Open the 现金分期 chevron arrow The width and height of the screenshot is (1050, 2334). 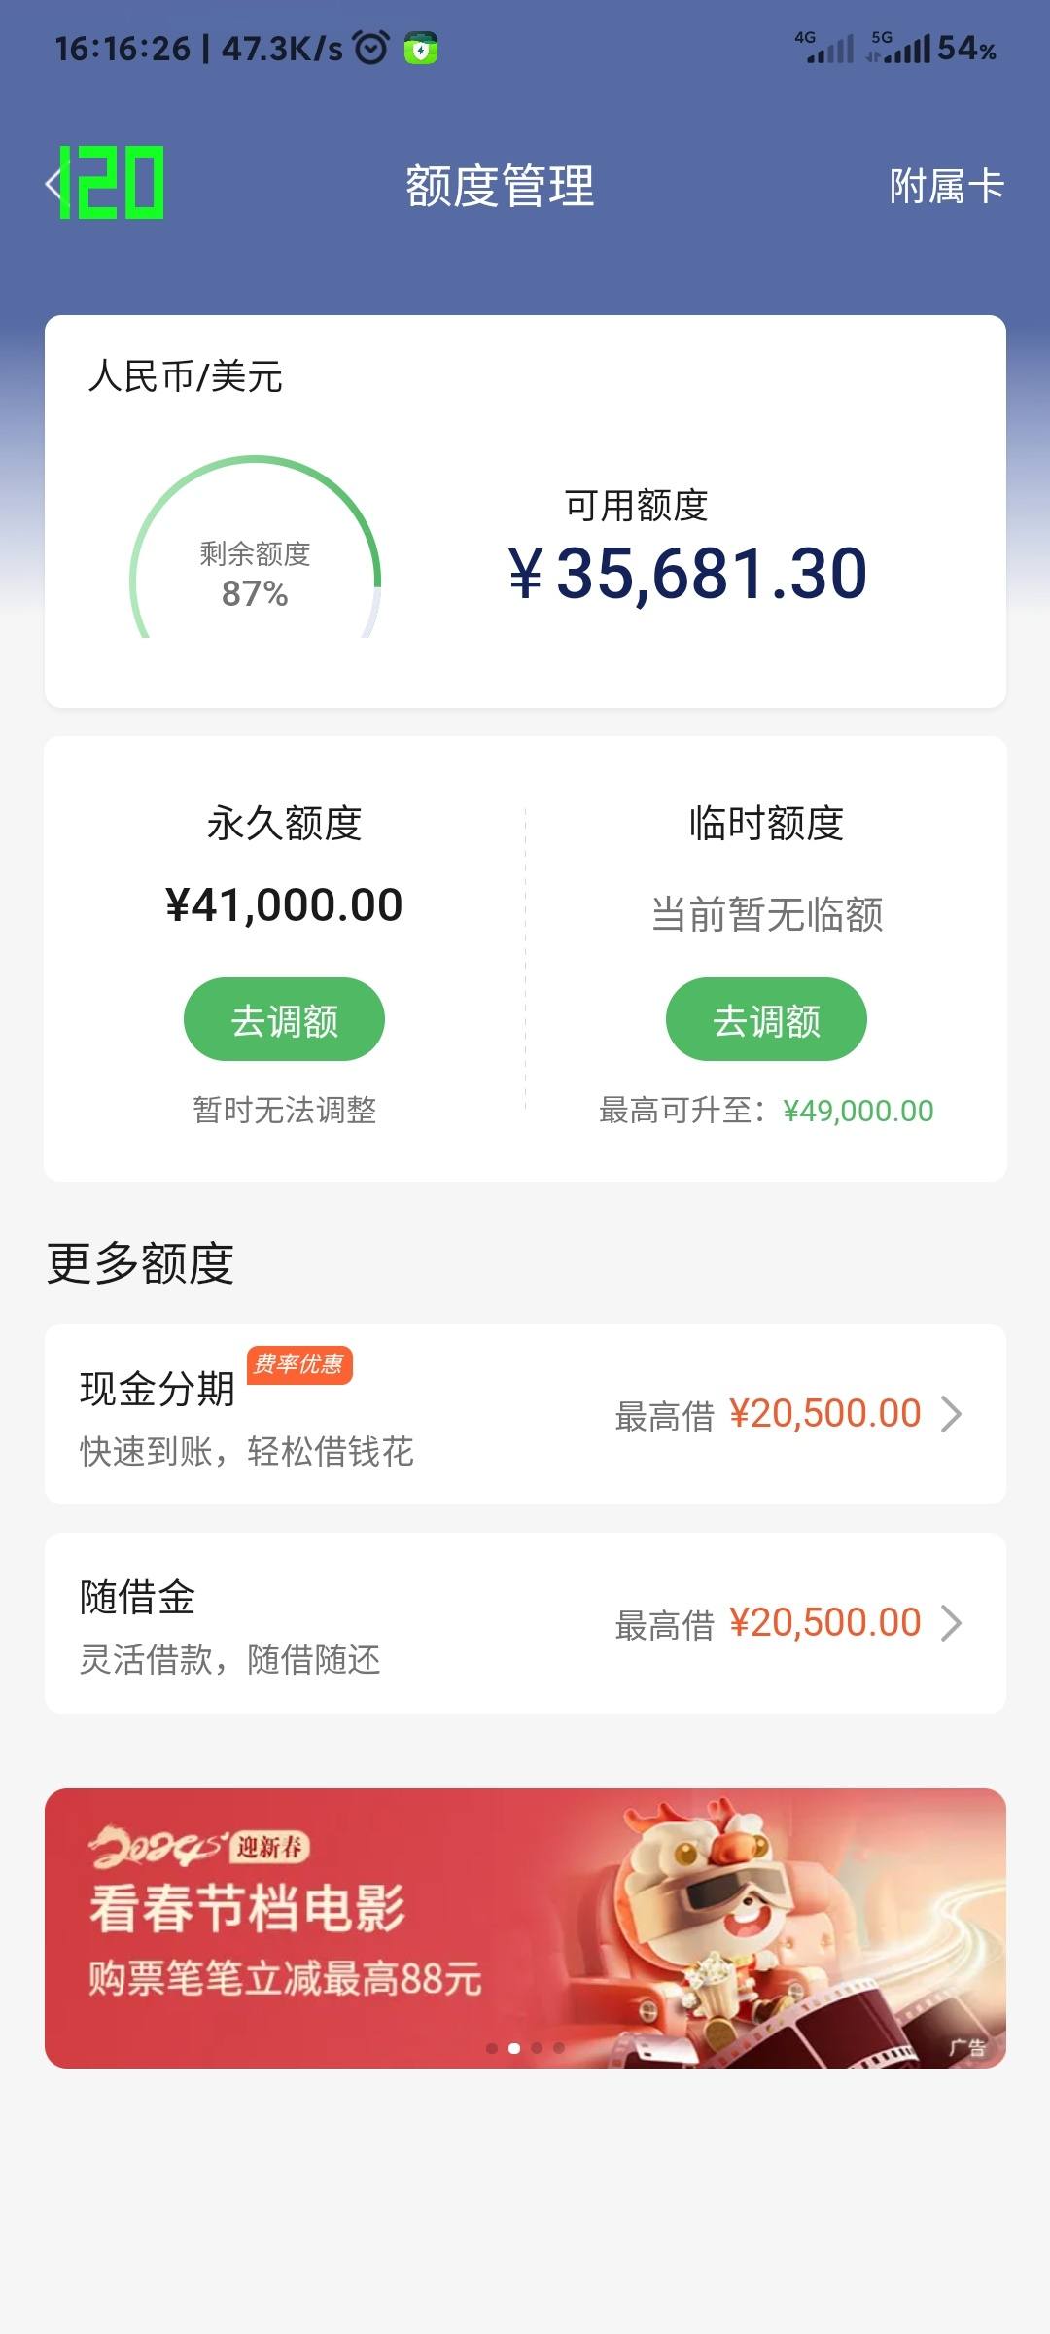coord(951,1414)
